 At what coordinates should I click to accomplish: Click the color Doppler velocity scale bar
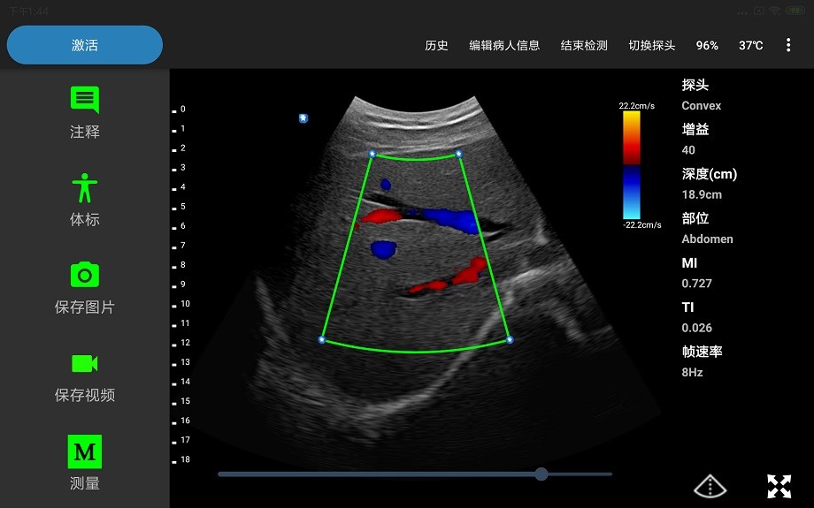click(x=631, y=164)
